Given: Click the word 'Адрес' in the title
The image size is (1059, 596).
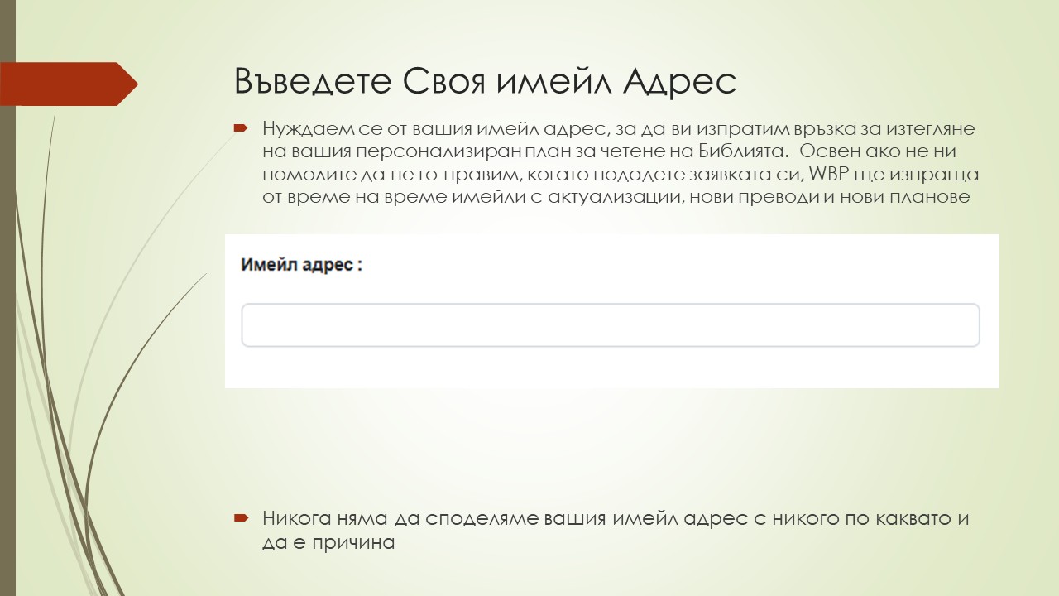Looking at the screenshot, I should pos(678,81).
